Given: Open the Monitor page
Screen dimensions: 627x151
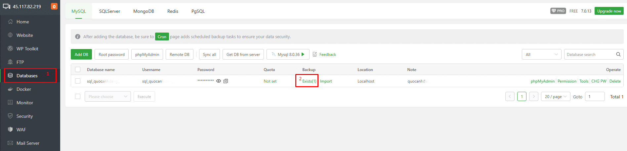Looking at the screenshot, I should click(25, 103).
